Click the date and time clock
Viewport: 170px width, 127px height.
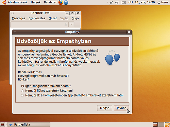click(141, 2)
